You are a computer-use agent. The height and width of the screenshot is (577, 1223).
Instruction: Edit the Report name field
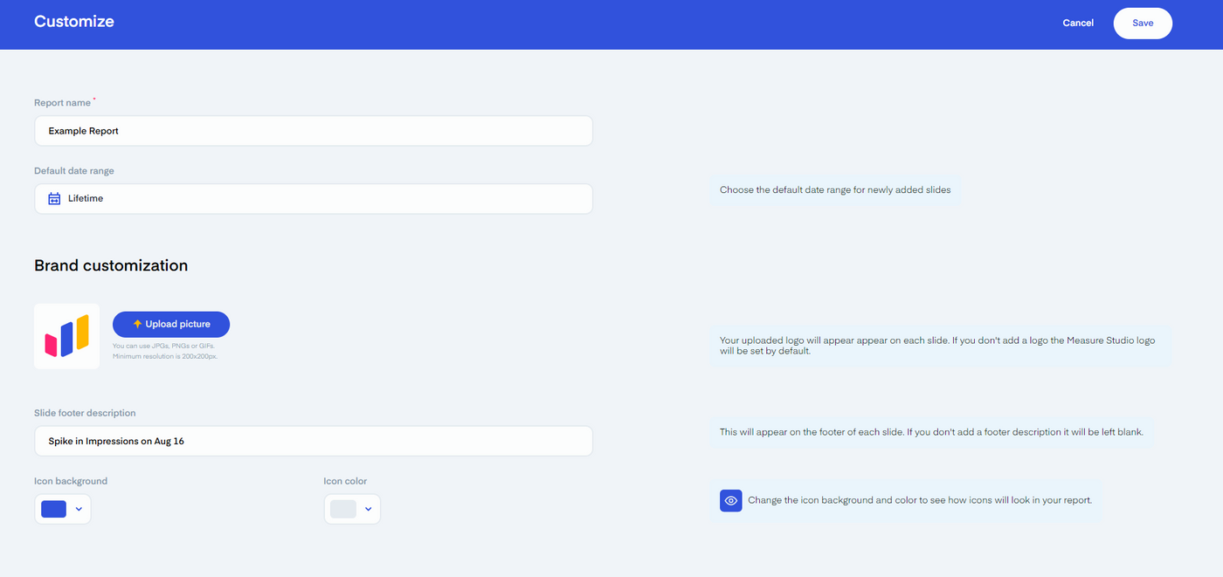(314, 131)
